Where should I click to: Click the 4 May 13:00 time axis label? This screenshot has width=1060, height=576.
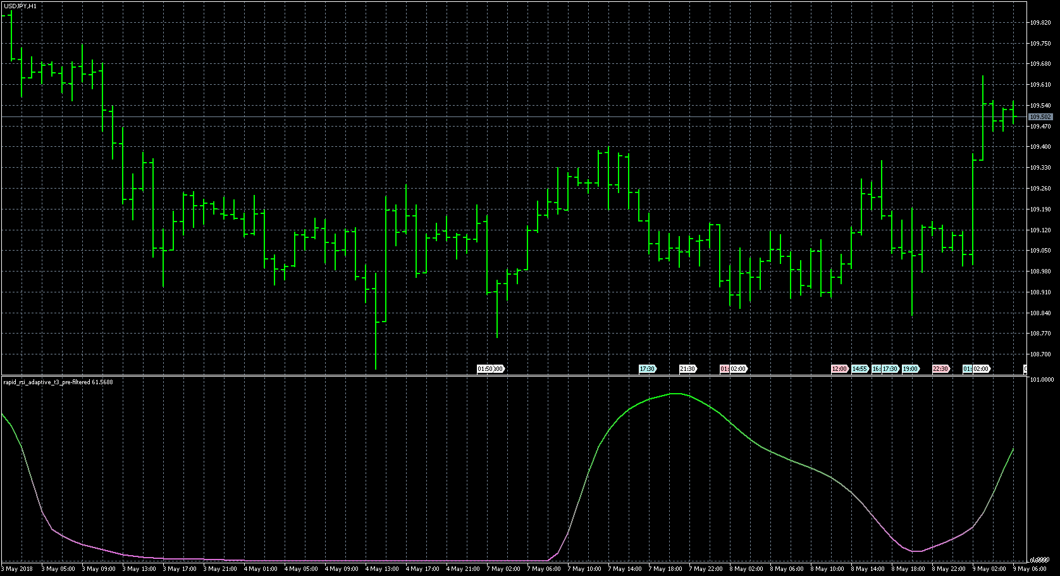coord(383,569)
